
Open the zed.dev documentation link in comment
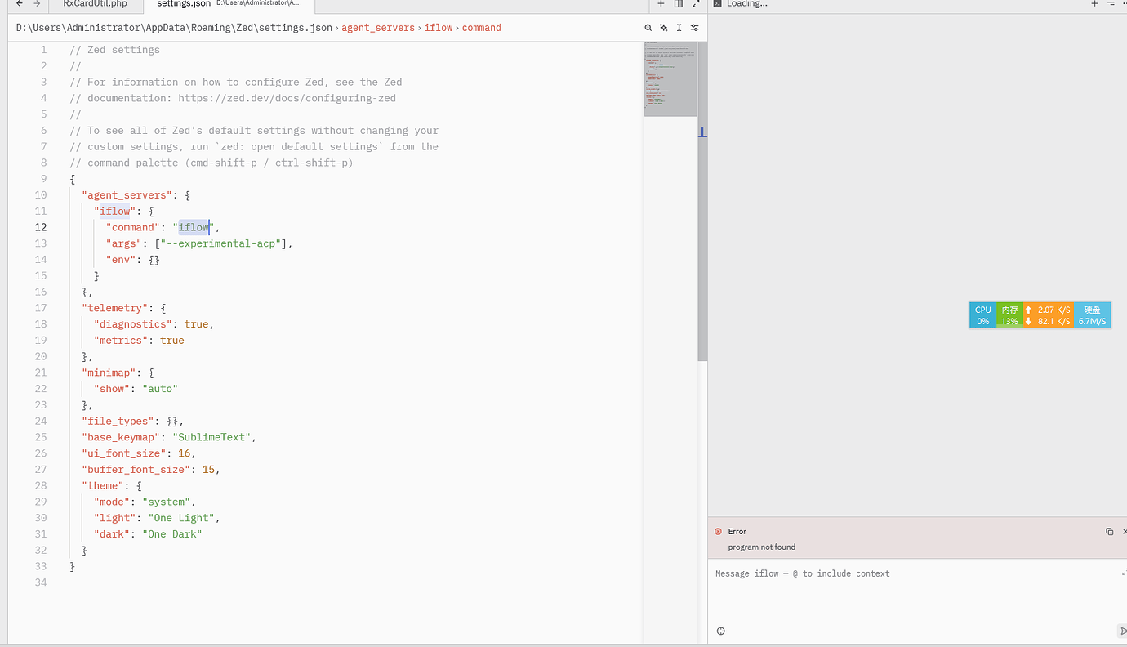pos(287,98)
